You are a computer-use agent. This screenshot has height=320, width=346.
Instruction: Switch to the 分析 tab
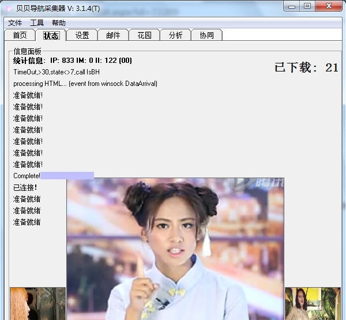175,35
